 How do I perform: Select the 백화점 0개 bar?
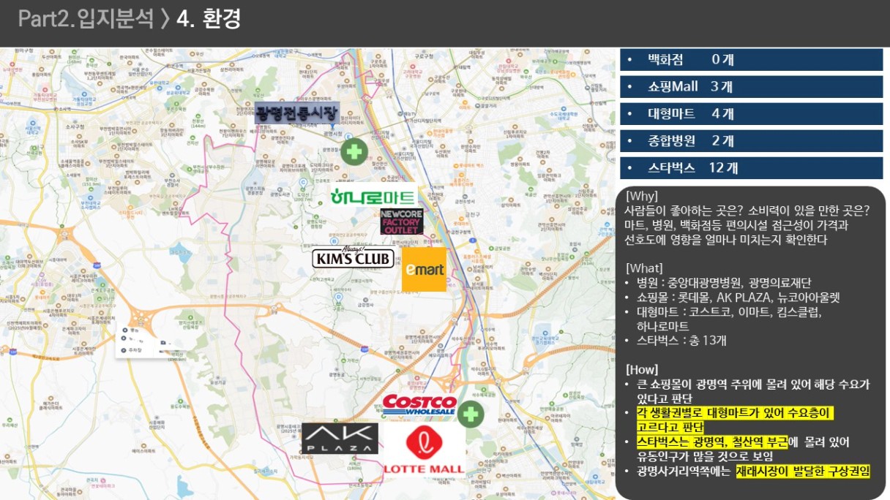[752, 60]
